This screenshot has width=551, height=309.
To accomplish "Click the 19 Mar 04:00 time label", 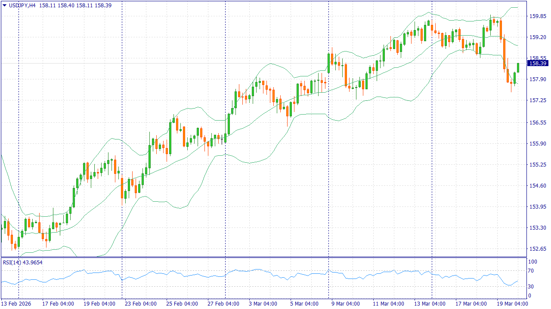I will tap(512, 303).
